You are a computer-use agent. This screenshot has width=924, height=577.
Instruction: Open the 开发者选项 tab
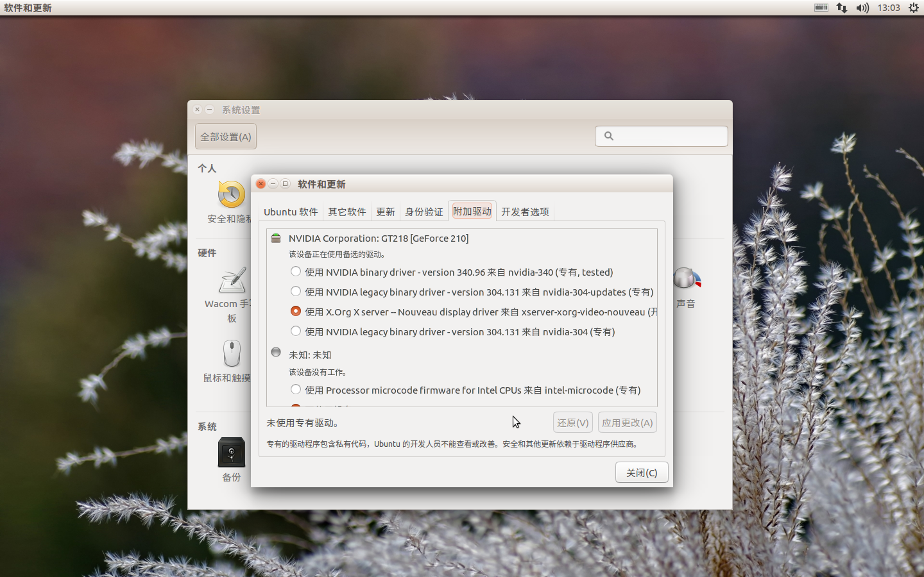point(524,212)
